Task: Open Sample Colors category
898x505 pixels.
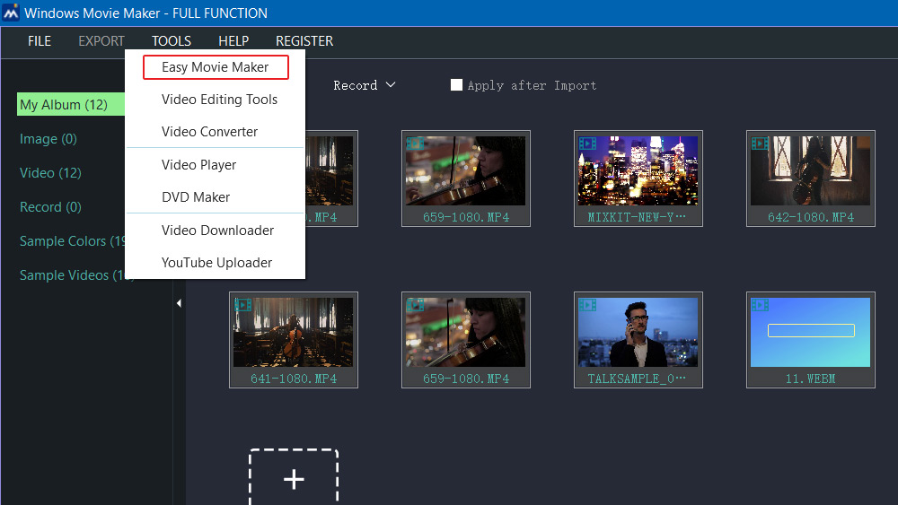Action: [72, 240]
